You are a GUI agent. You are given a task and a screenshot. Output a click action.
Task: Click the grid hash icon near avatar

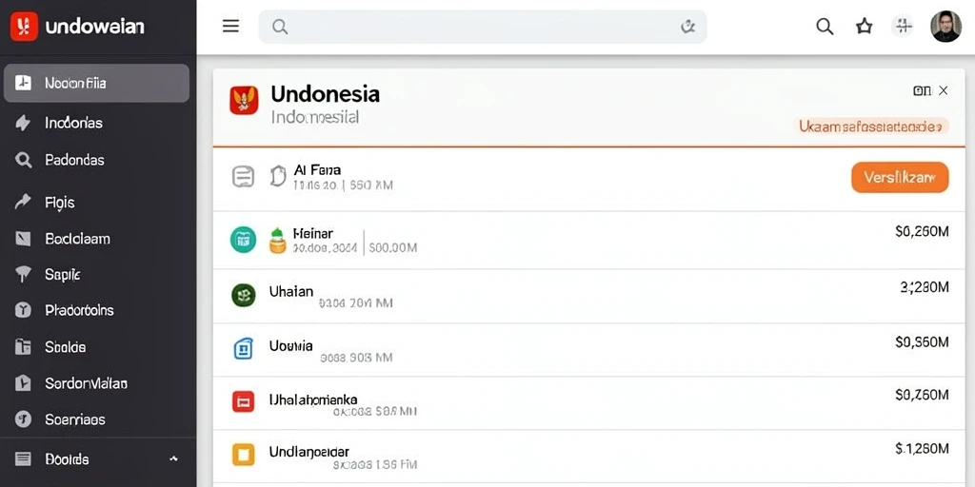[x=903, y=26]
